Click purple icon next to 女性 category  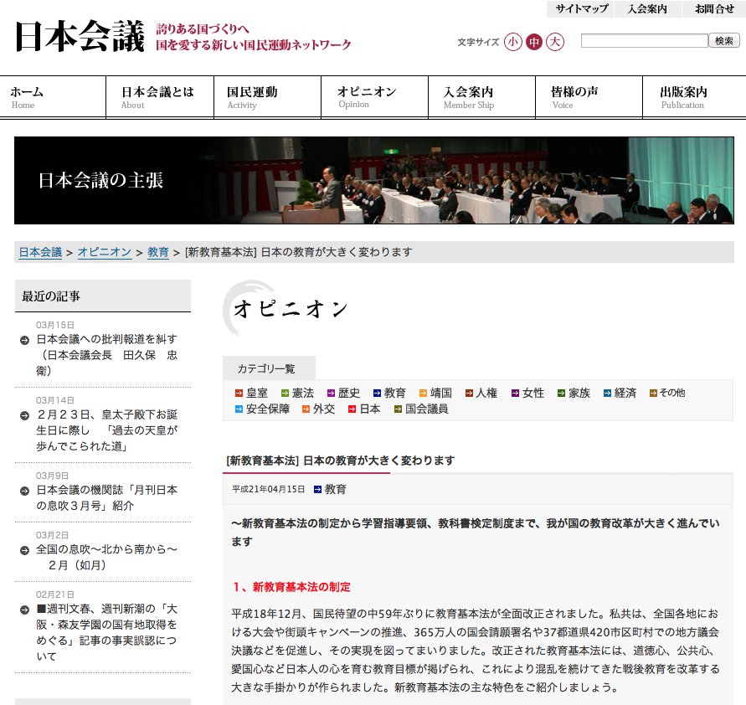tap(515, 393)
